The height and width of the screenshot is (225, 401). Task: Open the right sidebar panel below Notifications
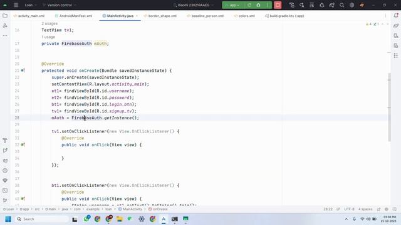click(x=396, y=26)
